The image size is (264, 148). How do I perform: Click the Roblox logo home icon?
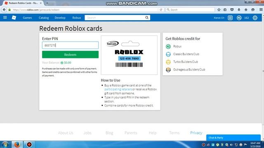(14, 17)
